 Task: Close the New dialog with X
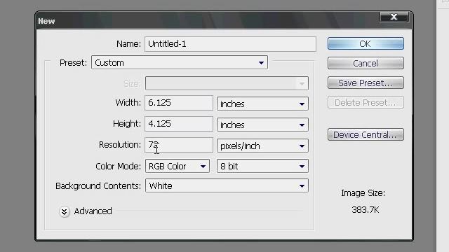(394, 17)
